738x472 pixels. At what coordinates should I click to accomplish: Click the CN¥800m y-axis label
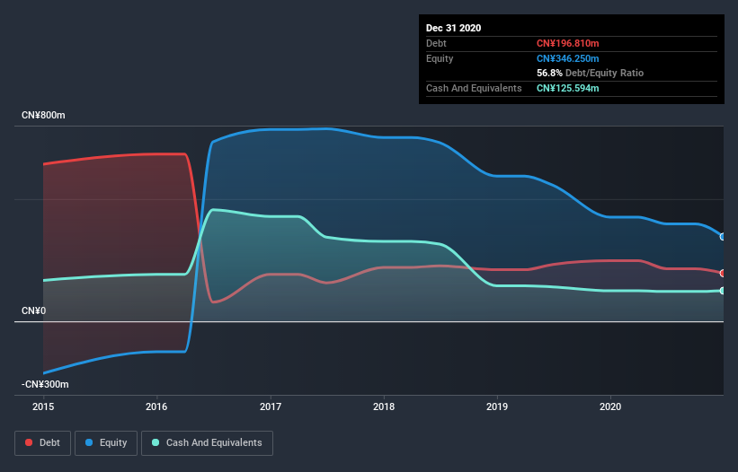click(43, 115)
